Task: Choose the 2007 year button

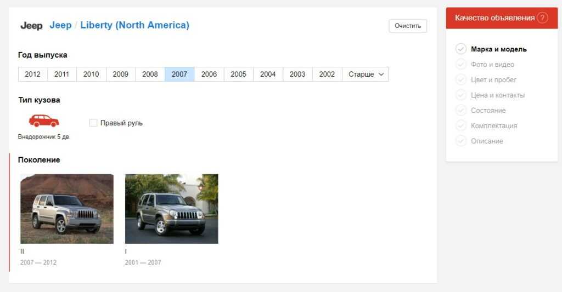Action: coord(179,75)
